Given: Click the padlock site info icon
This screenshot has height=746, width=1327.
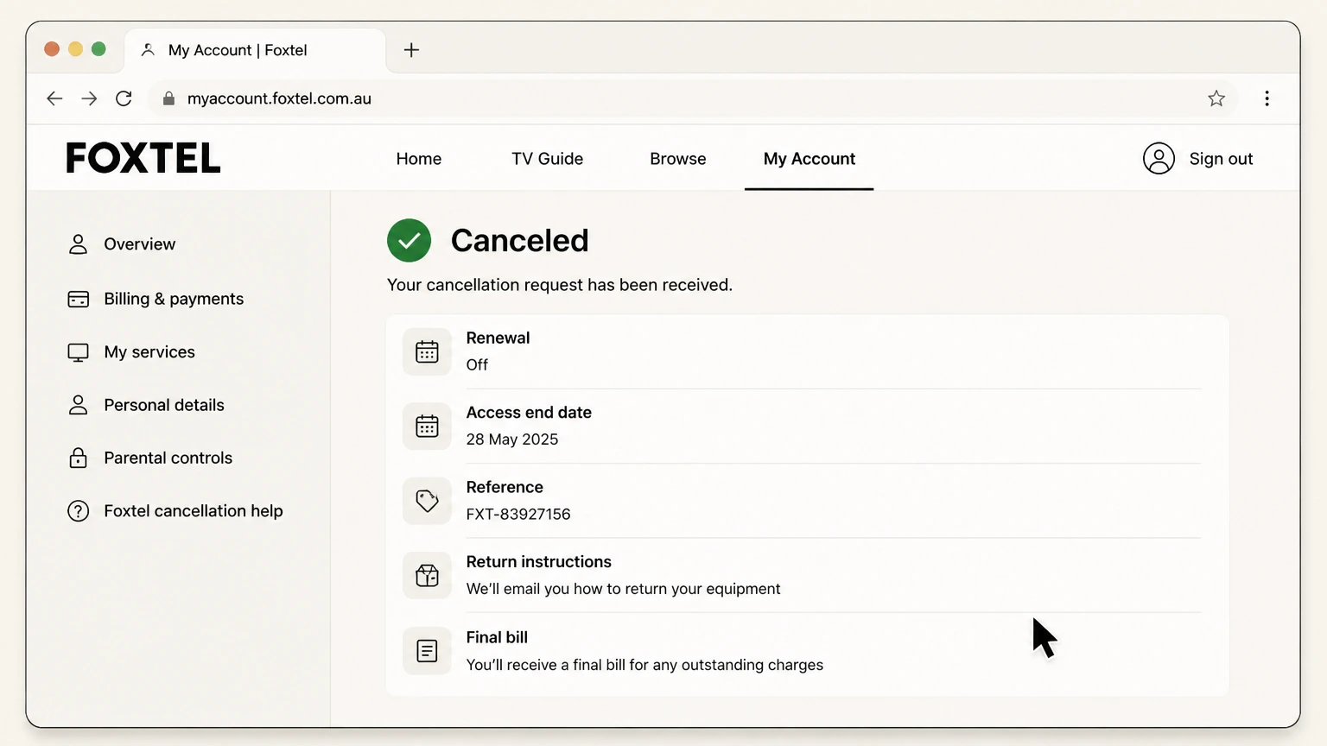Looking at the screenshot, I should pyautogui.click(x=168, y=98).
